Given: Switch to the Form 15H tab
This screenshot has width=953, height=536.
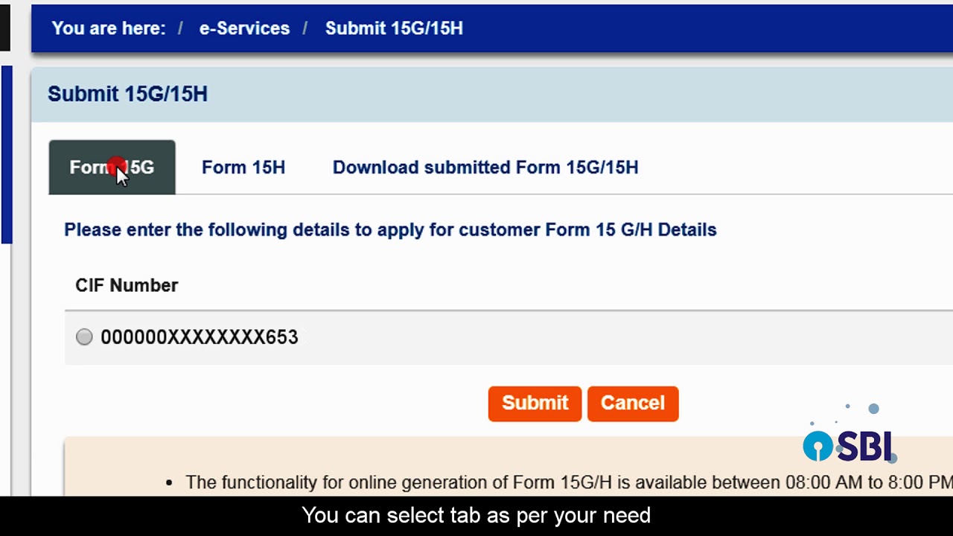Looking at the screenshot, I should (x=243, y=167).
